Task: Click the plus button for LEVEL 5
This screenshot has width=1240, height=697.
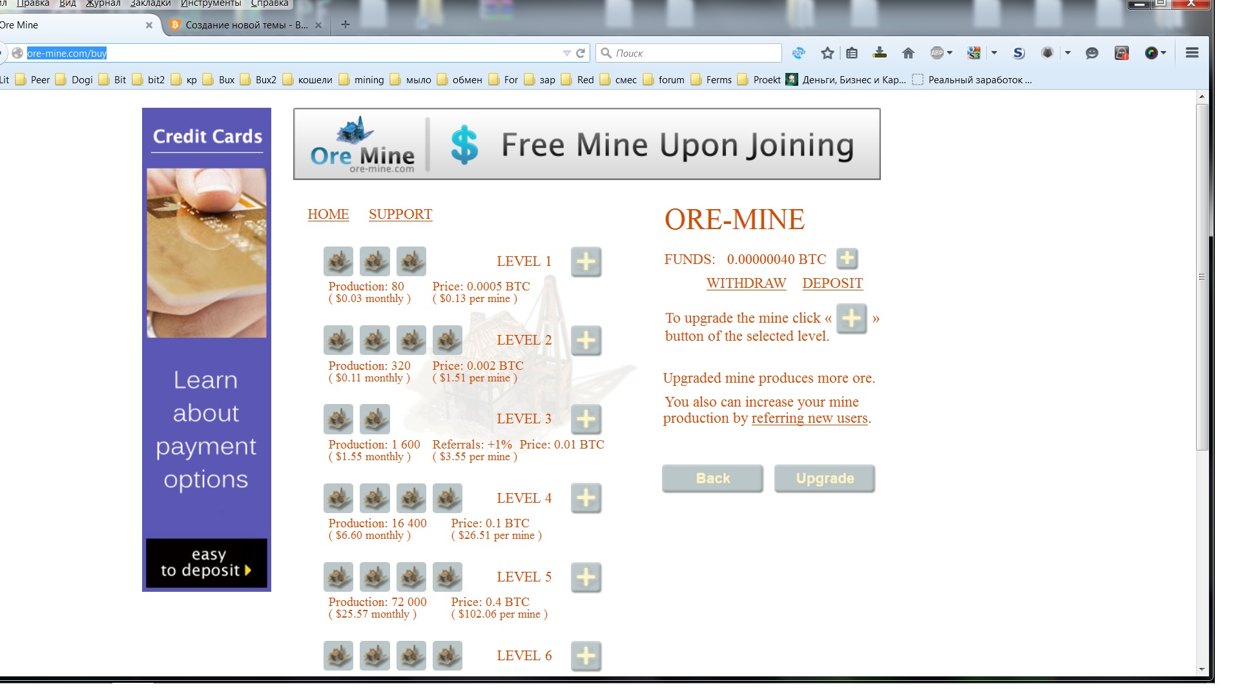Action: pyautogui.click(x=586, y=578)
